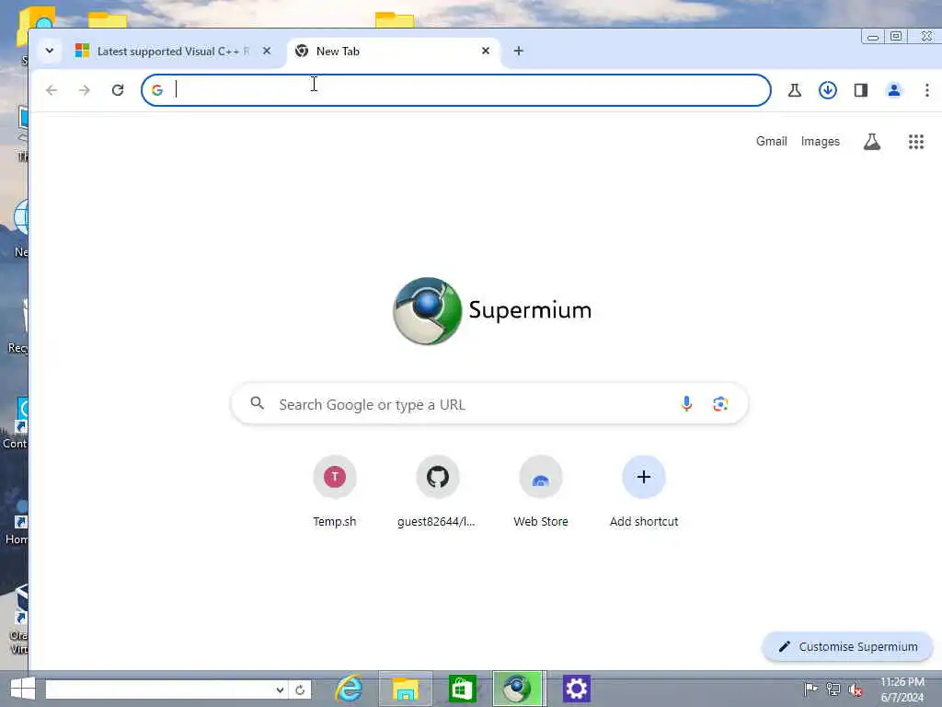Image resolution: width=942 pixels, height=707 pixels.
Task: Open the Windows Store taskbar icon
Action: click(462, 689)
